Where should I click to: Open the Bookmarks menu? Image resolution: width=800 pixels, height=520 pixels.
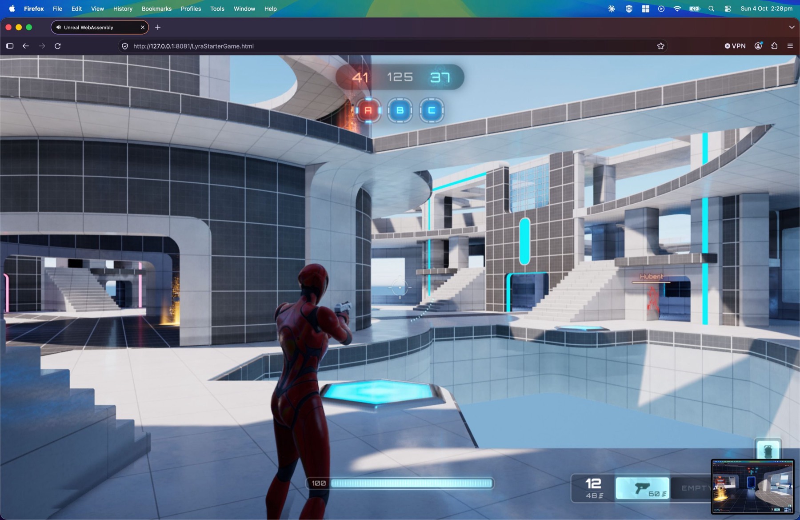(x=156, y=8)
